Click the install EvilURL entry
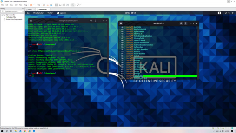The height and width of the screenshot is (133, 236). 134,27
